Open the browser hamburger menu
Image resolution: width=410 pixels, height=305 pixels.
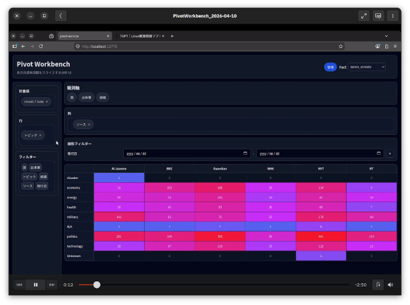coord(395,46)
